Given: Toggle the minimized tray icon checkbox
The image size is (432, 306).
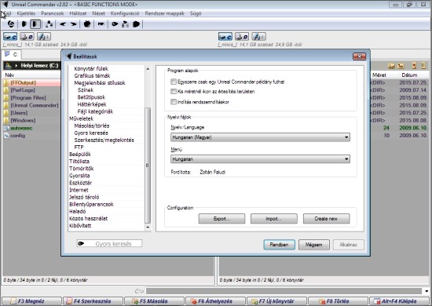Looking at the screenshot, I should [x=174, y=91].
